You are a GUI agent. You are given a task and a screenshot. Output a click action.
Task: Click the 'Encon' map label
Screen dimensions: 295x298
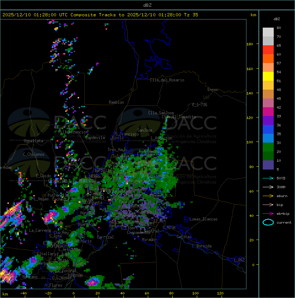click(213, 90)
